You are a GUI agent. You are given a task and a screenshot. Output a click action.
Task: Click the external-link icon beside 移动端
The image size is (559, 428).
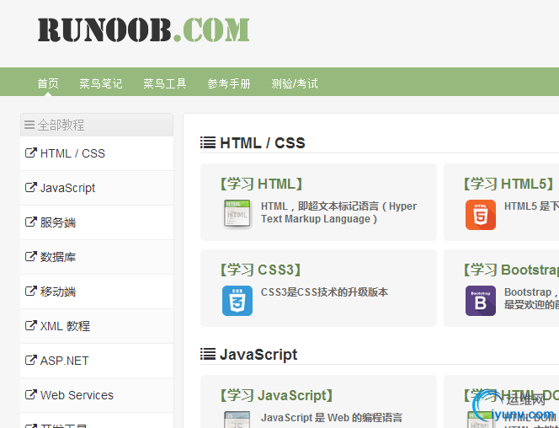tap(30, 291)
